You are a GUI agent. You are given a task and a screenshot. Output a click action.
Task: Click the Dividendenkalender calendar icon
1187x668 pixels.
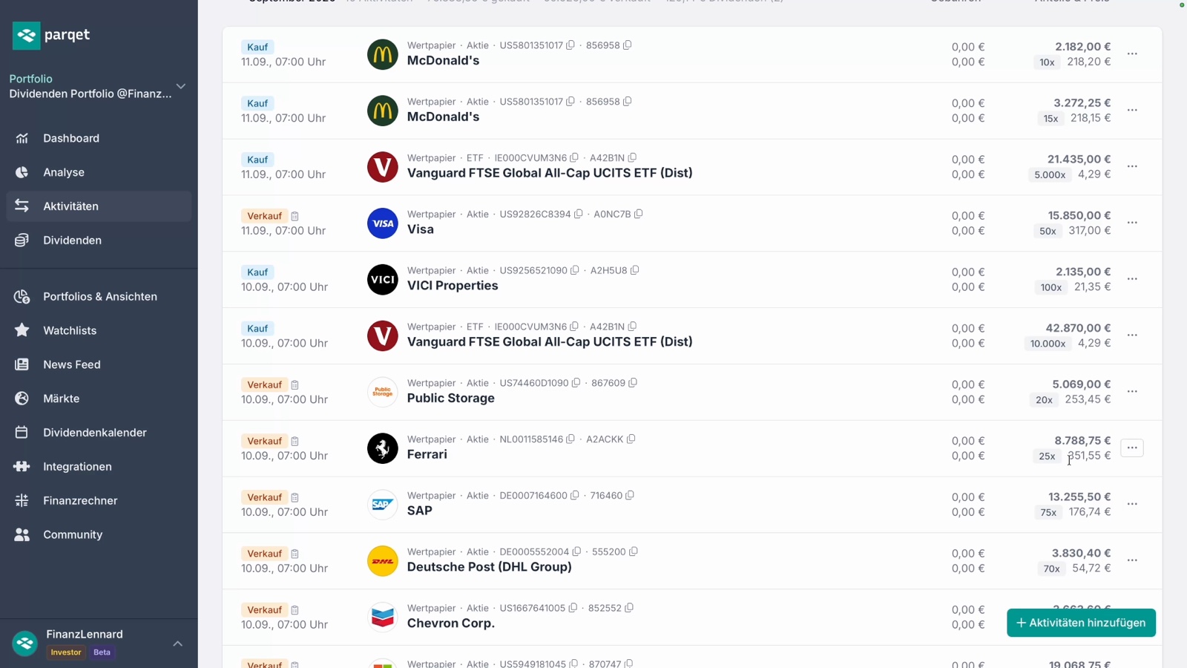tap(22, 433)
